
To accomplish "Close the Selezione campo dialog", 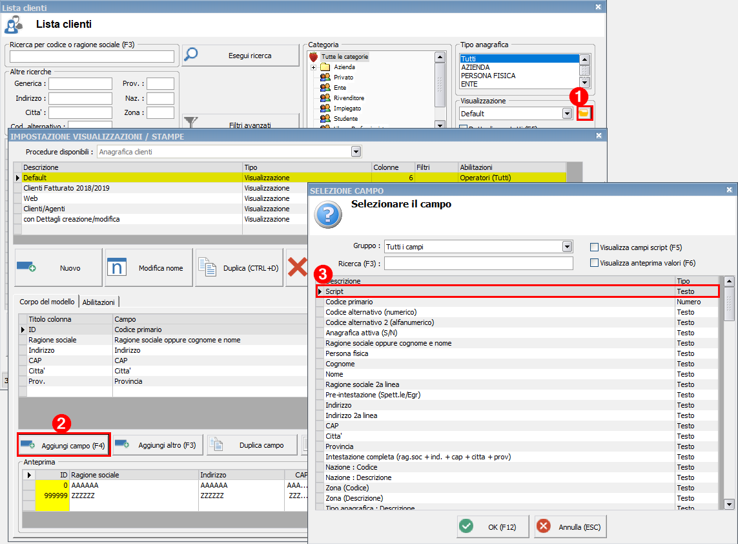I will coord(729,190).
